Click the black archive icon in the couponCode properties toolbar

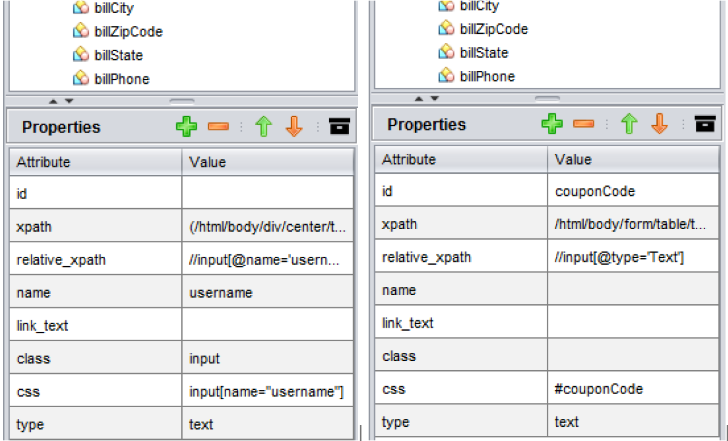(705, 124)
